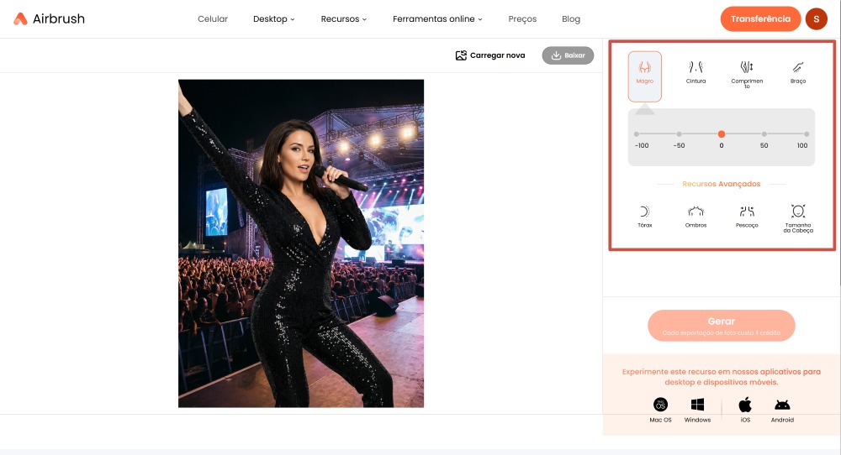Select the Ombros shoulders tool
Viewport: 841px width, 455px height.
[696, 216]
